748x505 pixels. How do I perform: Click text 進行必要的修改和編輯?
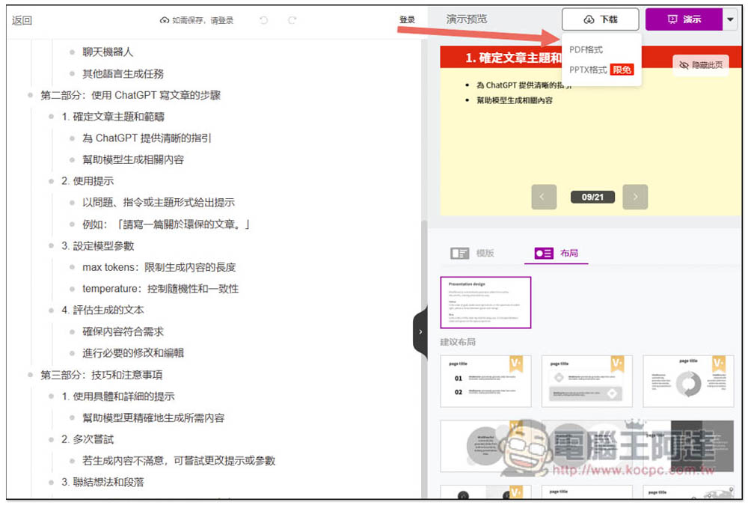coord(132,353)
